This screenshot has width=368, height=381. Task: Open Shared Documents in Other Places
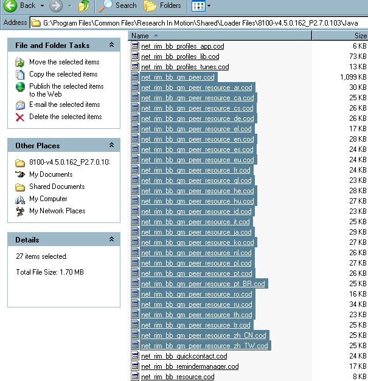[57, 187]
